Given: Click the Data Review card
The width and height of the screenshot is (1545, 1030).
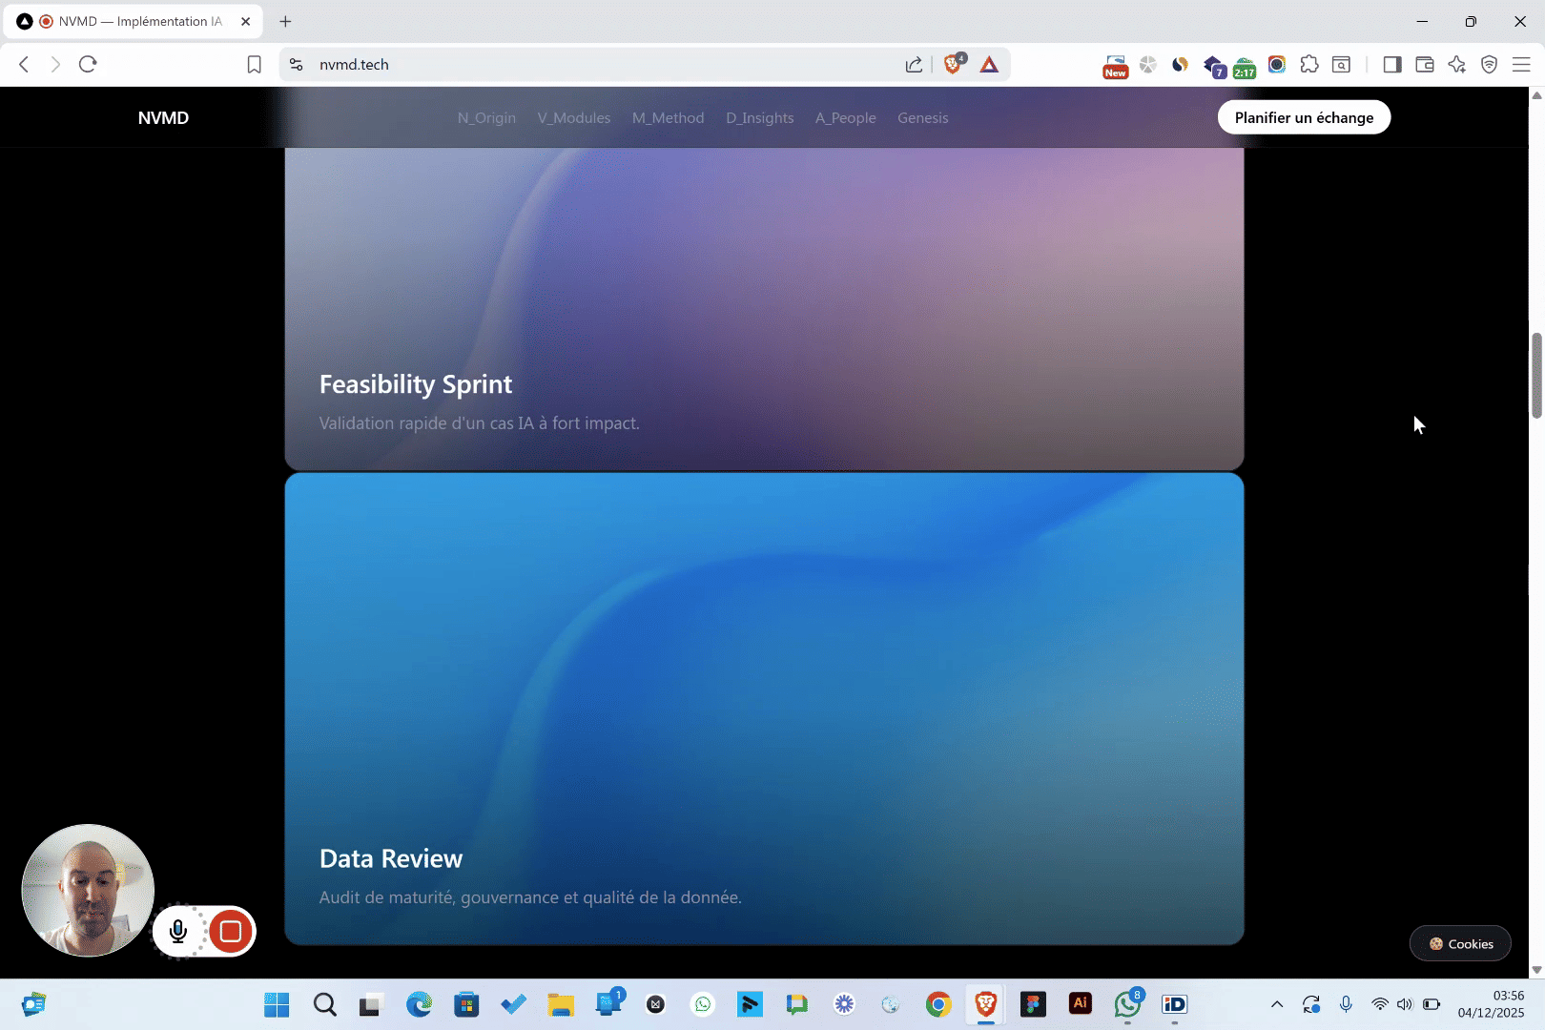Looking at the screenshot, I should click(x=764, y=709).
